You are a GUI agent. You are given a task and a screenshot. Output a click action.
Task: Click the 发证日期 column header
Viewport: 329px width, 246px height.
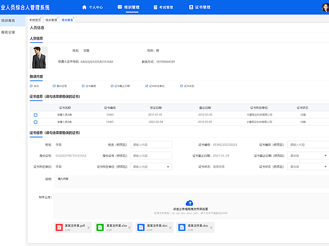[156, 108]
